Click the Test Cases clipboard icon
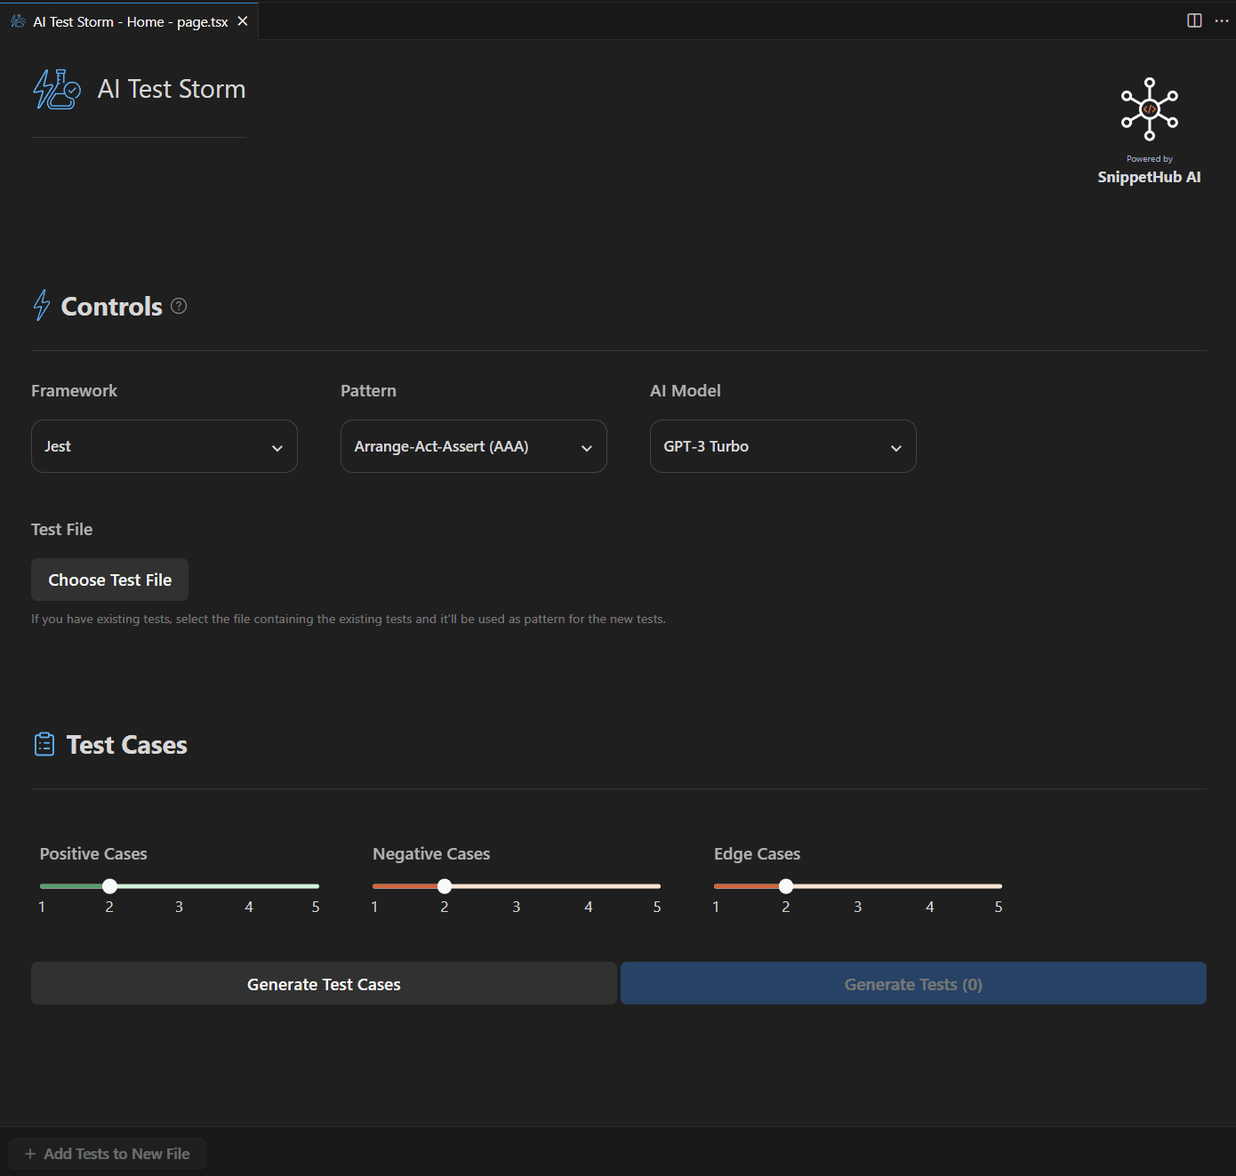The width and height of the screenshot is (1236, 1176). [44, 744]
